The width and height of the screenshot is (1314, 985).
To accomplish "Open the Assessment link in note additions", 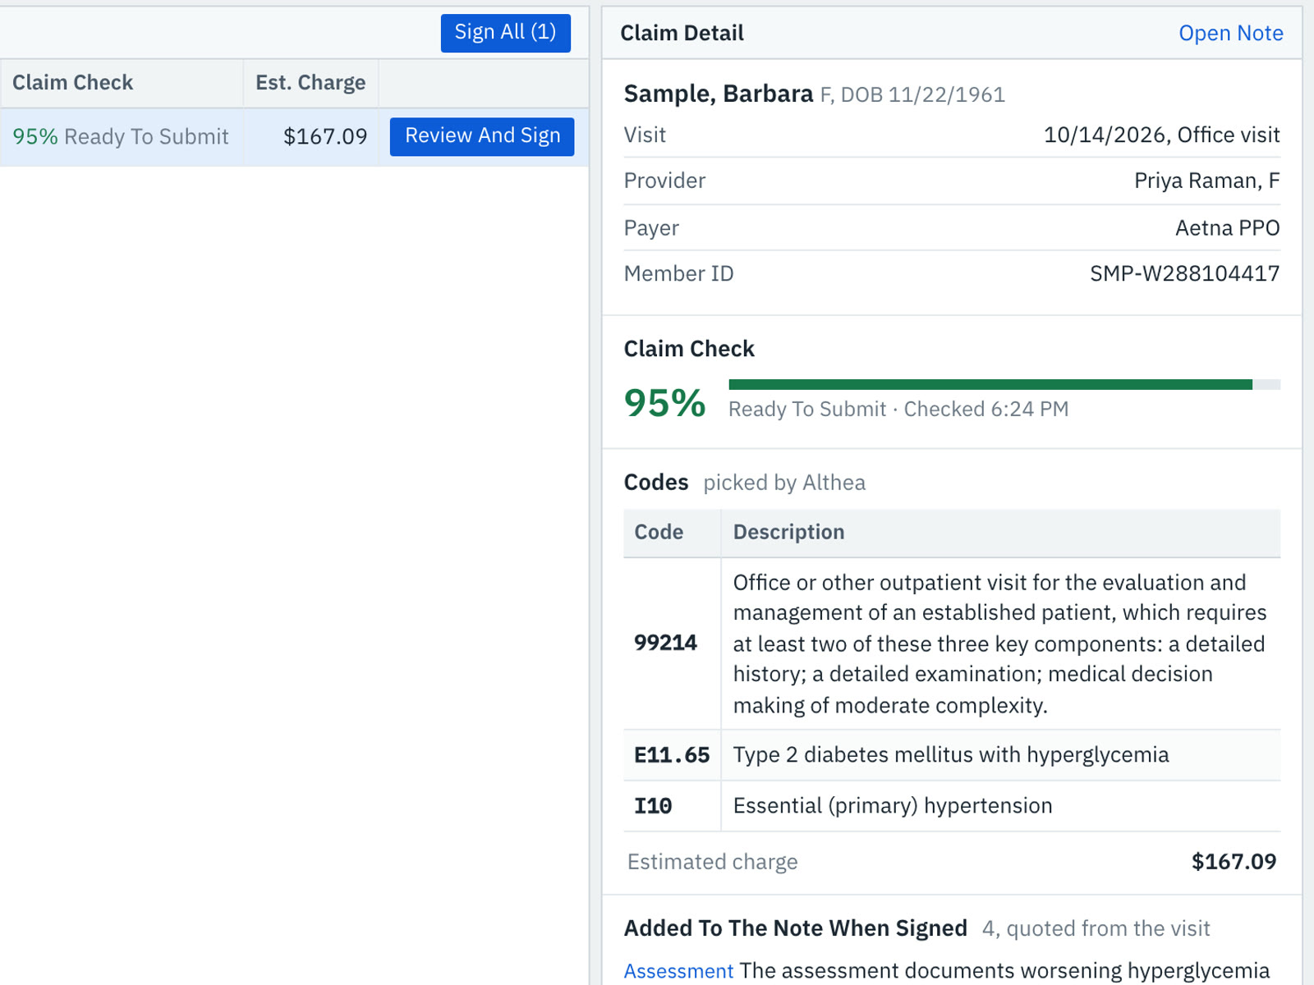I will click(x=678, y=970).
